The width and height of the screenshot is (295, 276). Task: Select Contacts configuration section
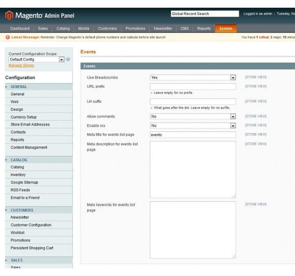click(x=39, y=132)
